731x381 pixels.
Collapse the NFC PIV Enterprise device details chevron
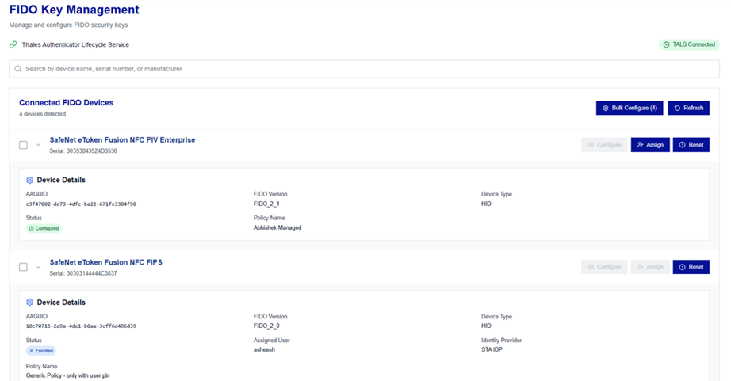(38, 145)
